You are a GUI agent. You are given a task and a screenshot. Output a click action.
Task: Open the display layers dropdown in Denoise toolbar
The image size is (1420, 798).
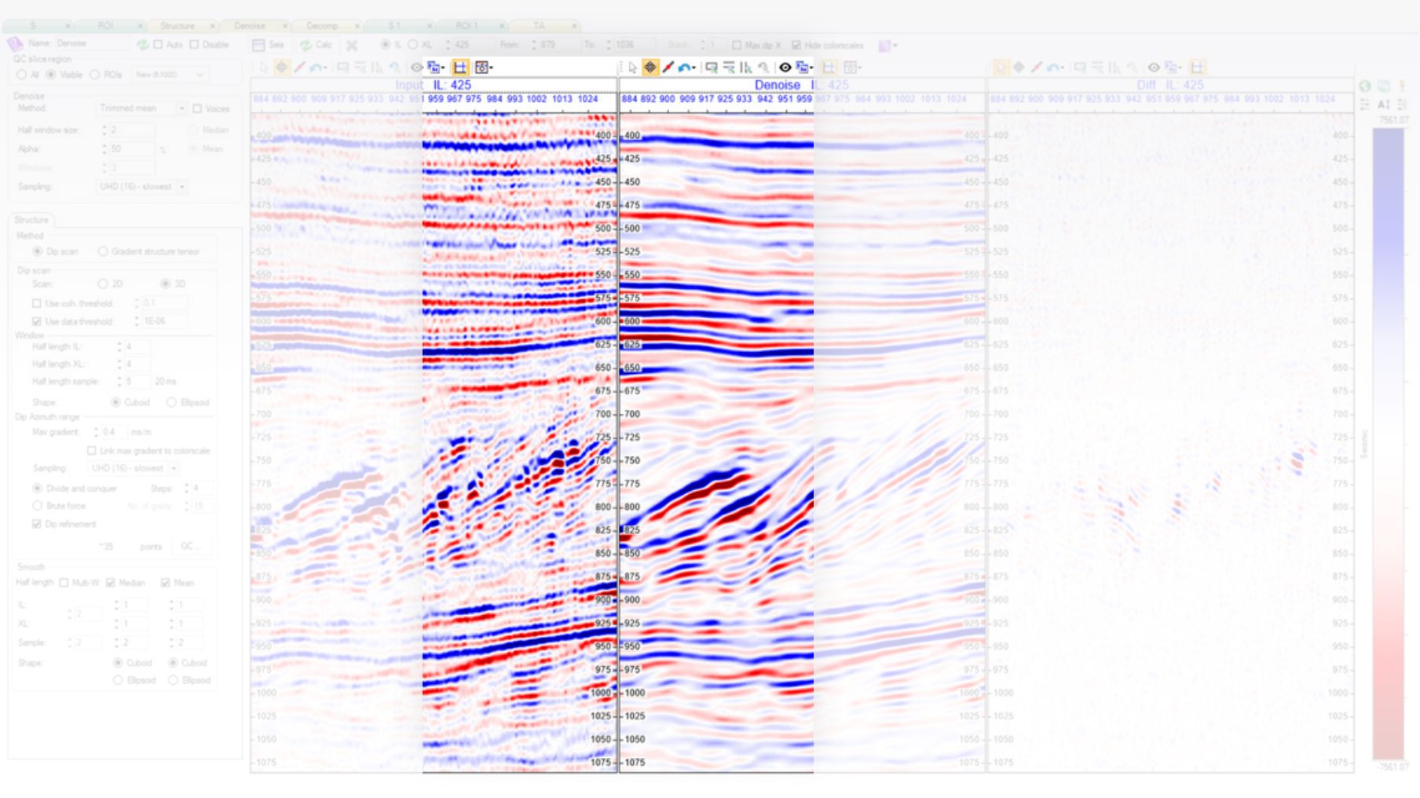coord(803,68)
